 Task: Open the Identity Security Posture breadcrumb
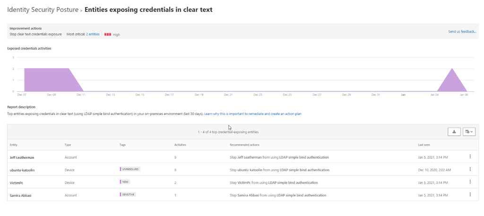click(43, 10)
